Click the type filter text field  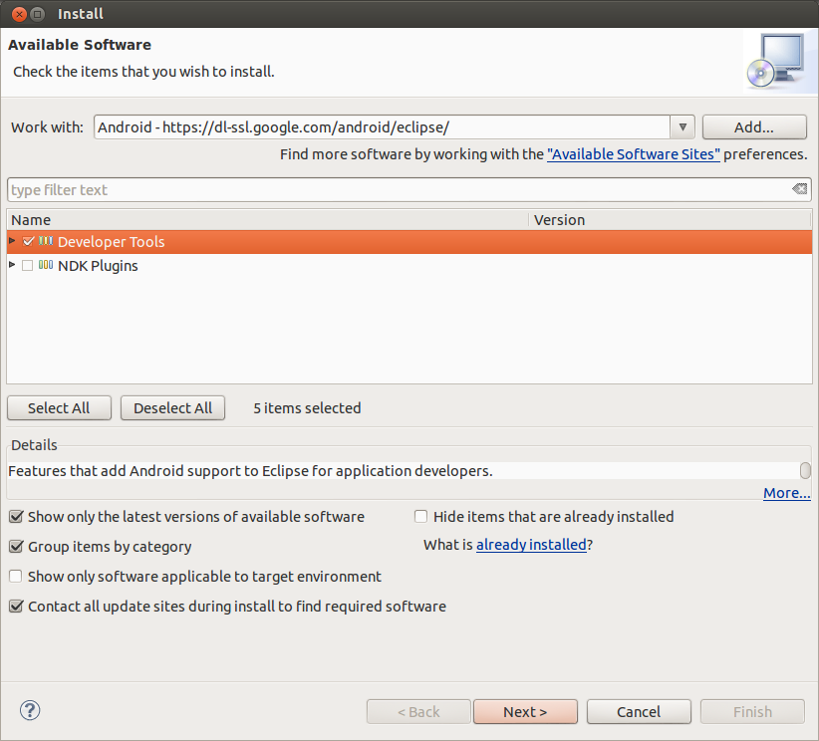pyautogui.click(x=399, y=189)
